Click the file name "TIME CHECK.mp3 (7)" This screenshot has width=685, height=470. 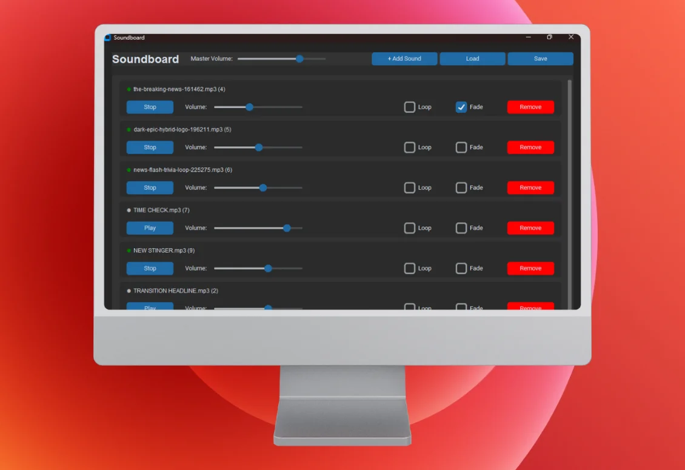161,210
